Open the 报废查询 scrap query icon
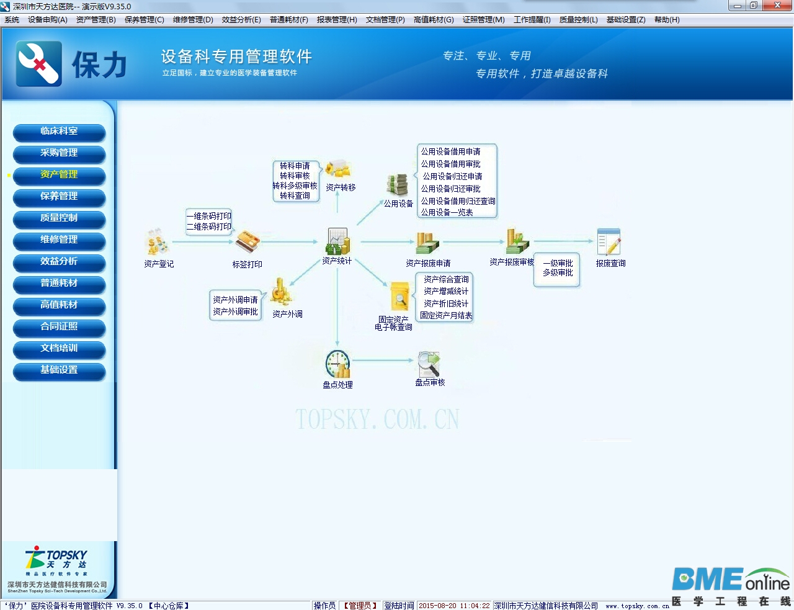 (x=610, y=242)
